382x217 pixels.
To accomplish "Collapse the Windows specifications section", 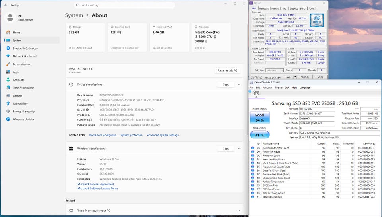I will (x=239, y=149).
